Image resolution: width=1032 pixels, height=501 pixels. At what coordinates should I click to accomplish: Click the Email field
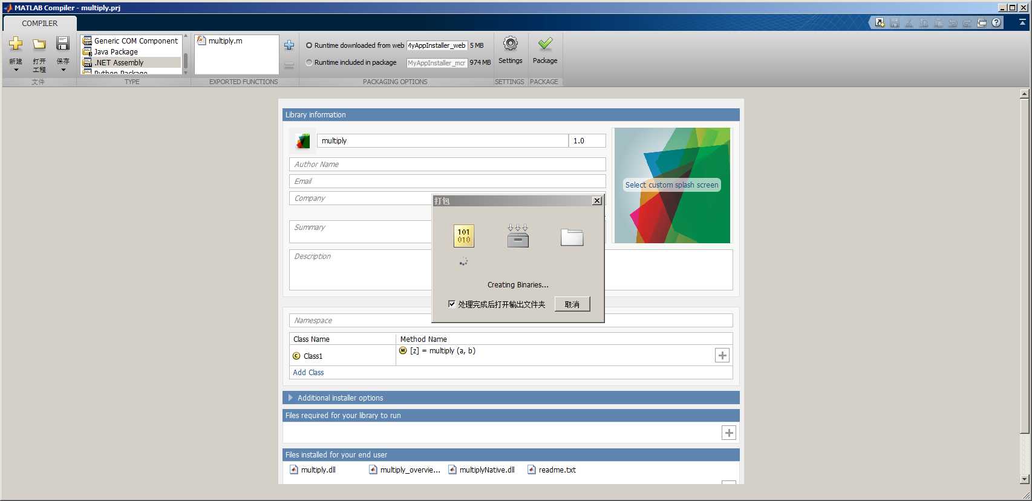pos(447,181)
